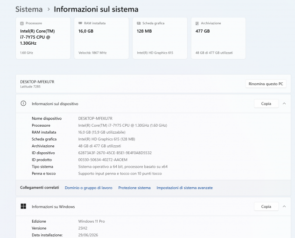Click the ID prodotto value 00330-50634-40272-AAOEM
This screenshot has width=295, height=238.
point(103,160)
